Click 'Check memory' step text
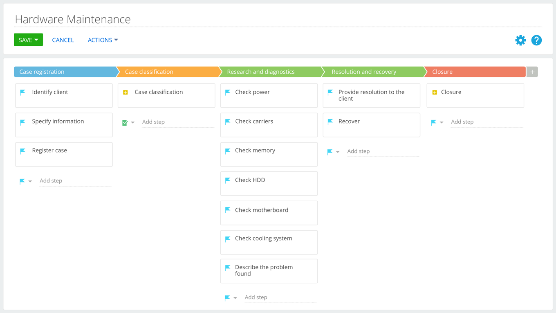Viewport: 556px width, 313px height. pos(255,151)
